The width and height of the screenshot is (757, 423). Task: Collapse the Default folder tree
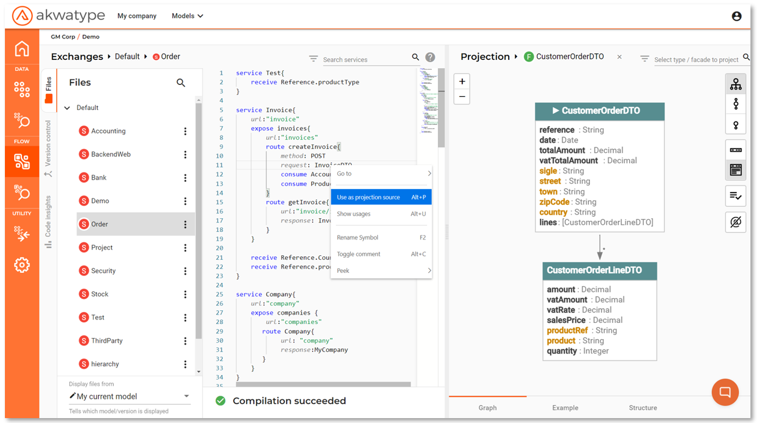[x=68, y=108]
